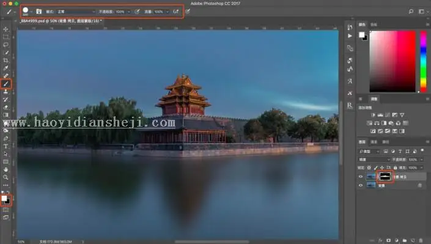Pick a hue on the rainbow slider
The height and width of the screenshot is (244, 431).
[423, 61]
